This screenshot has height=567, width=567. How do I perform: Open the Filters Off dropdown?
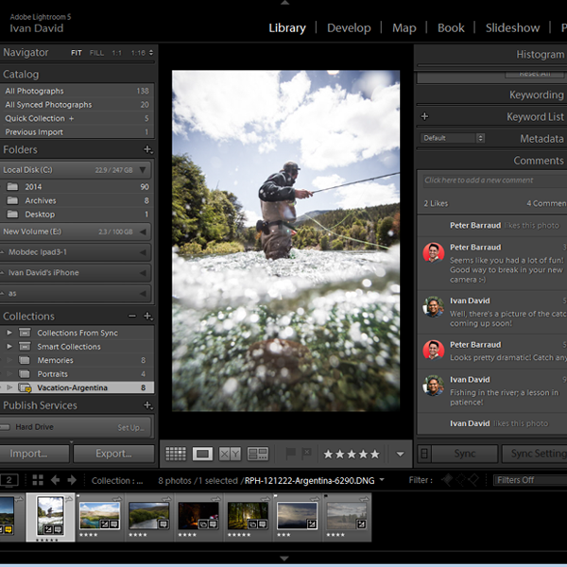529,480
